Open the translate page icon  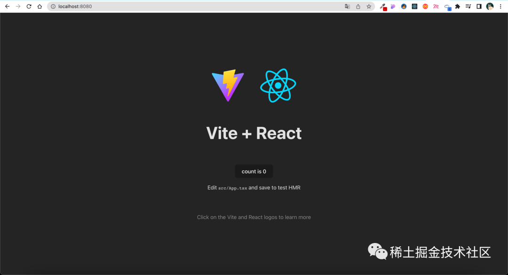point(347,6)
